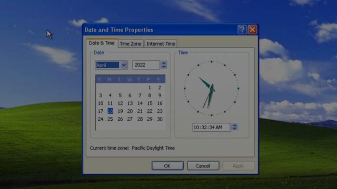The image size is (337, 189).
Task: Select day 8 in the calendar
Action: (150, 96)
